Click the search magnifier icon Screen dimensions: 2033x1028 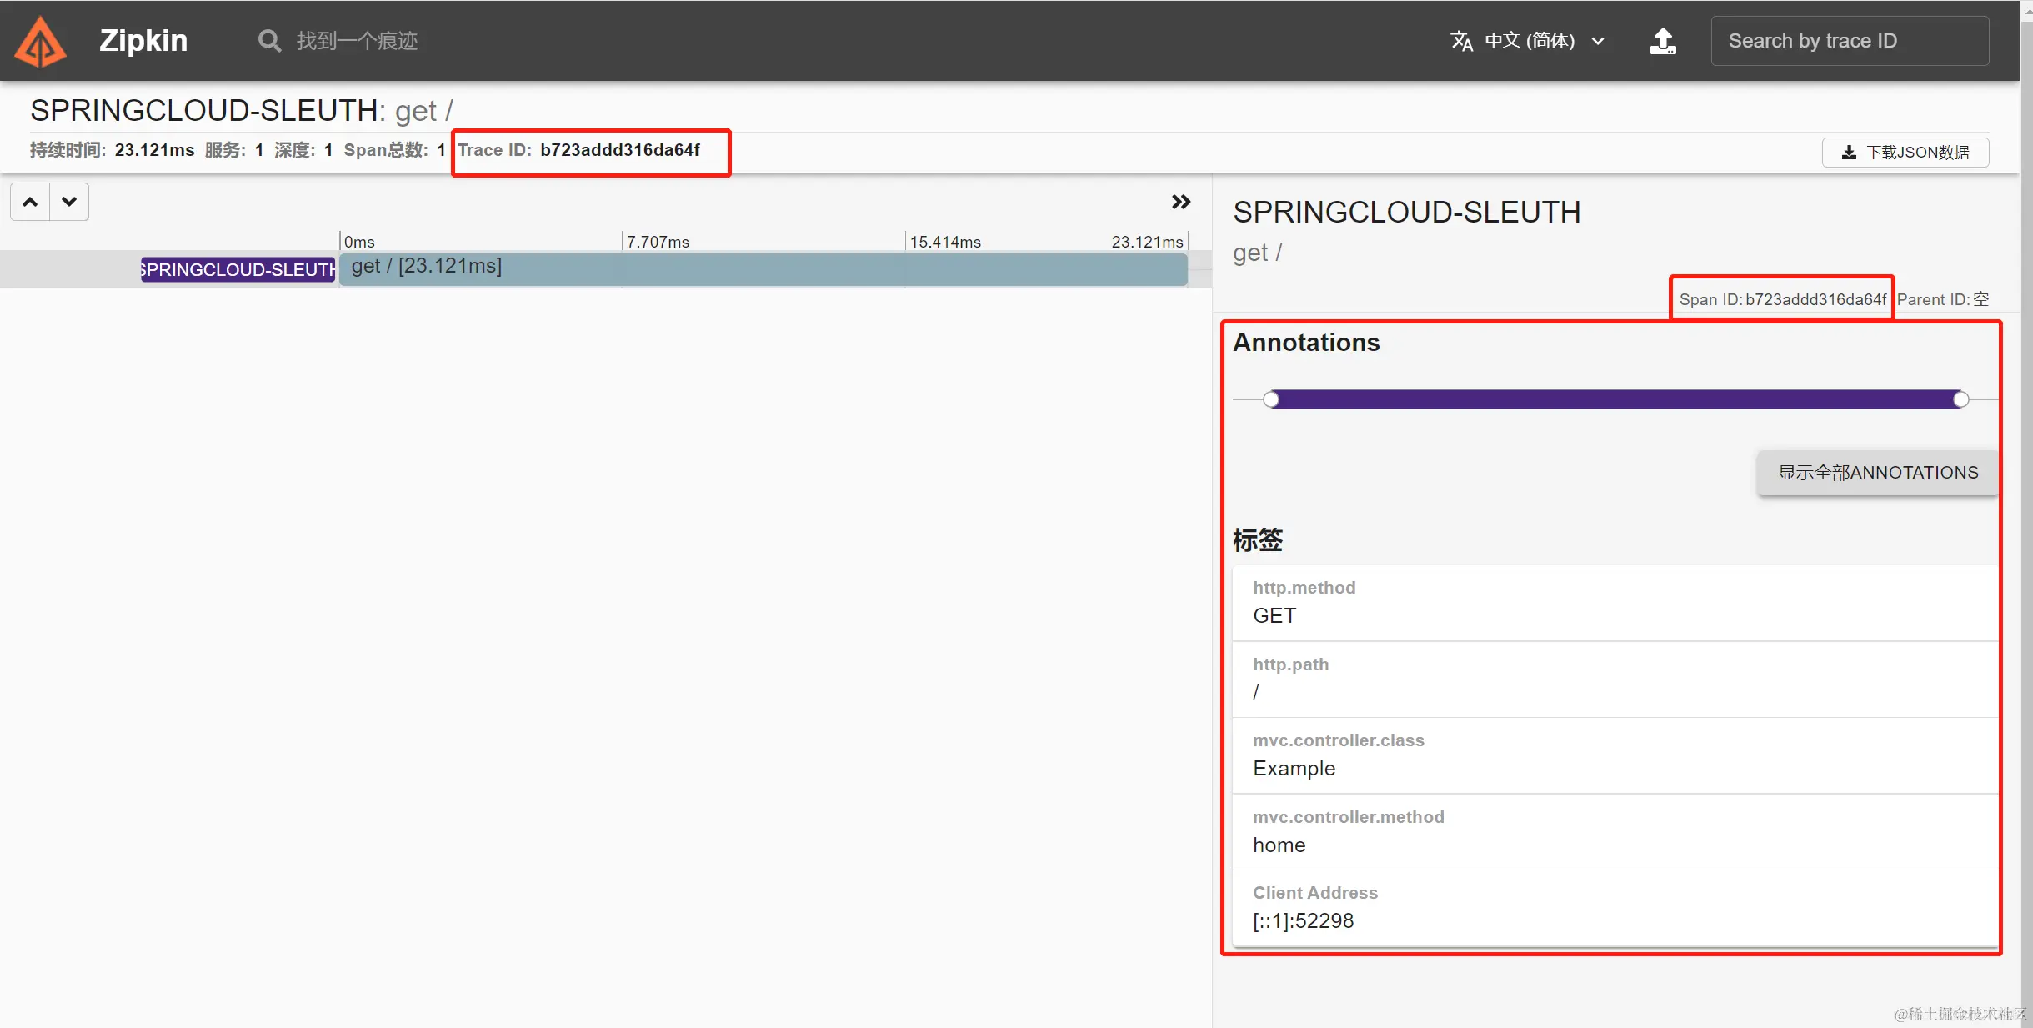pos(268,41)
